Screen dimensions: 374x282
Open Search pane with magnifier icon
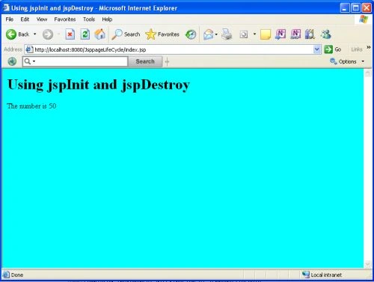tap(126, 34)
